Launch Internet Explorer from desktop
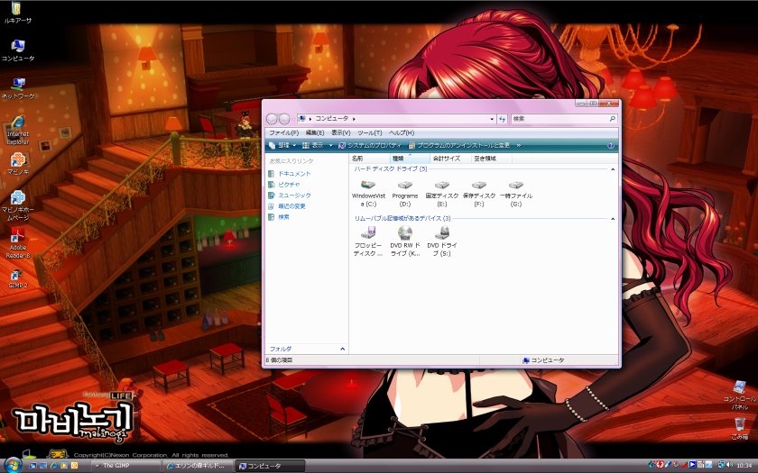 pos(18,131)
